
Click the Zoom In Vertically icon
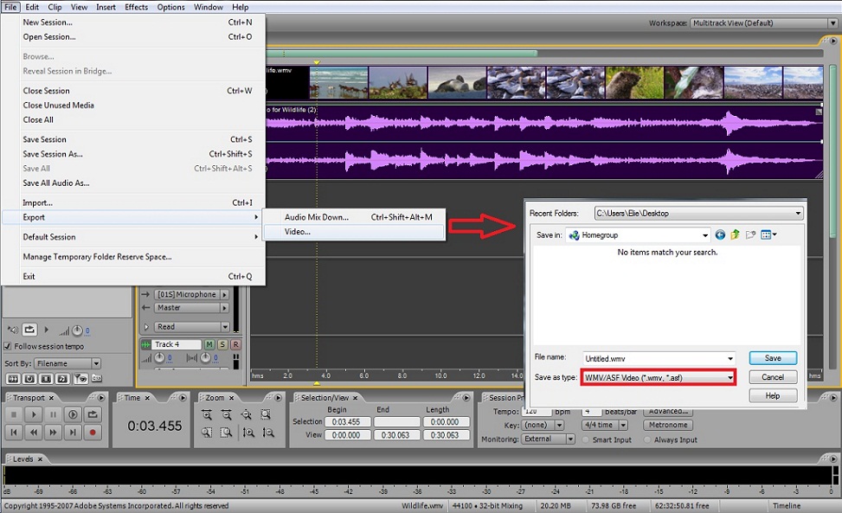[248, 432]
